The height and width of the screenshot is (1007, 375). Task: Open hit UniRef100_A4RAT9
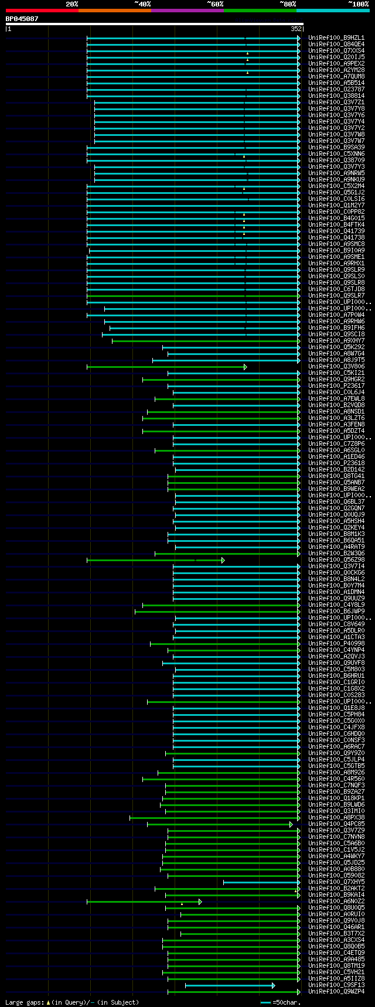[x=336, y=547]
